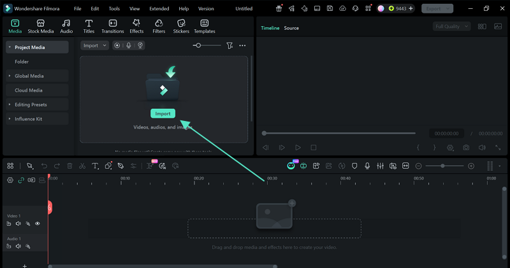Click the gift icon in title bar
The height and width of the screenshot is (268, 510).
point(279,8)
